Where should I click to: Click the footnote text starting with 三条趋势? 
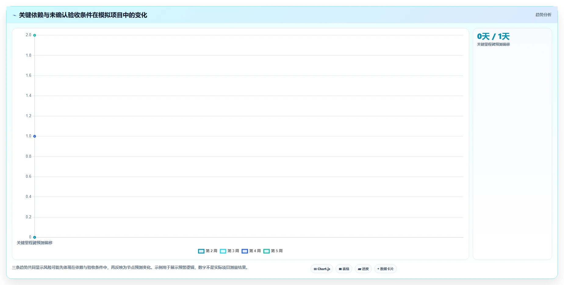[x=131, y=268]
